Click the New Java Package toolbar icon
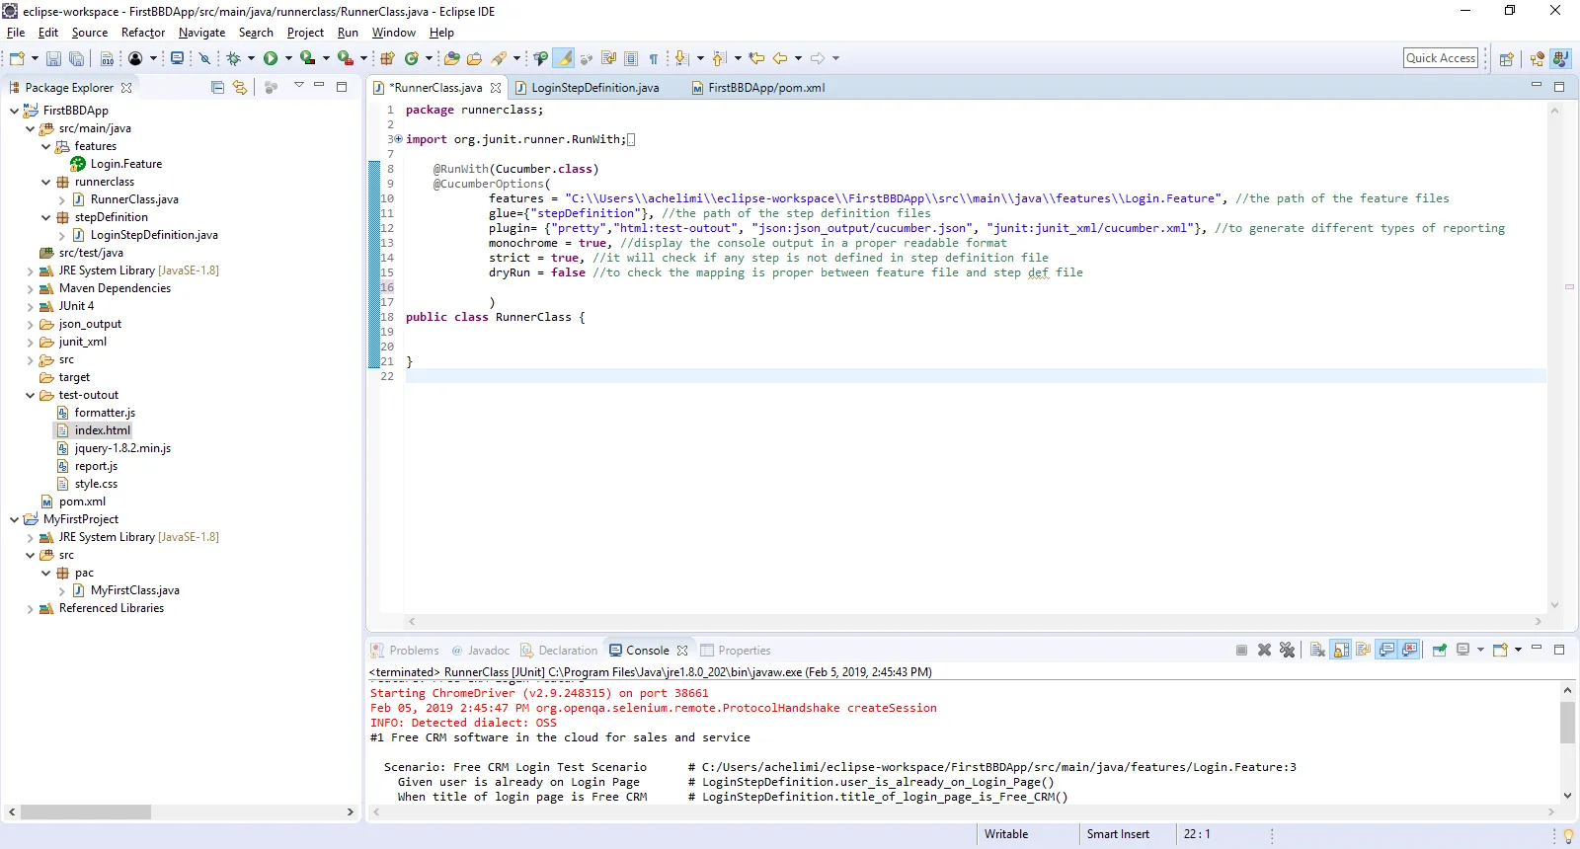1580x849 pixels. (388, 59)
